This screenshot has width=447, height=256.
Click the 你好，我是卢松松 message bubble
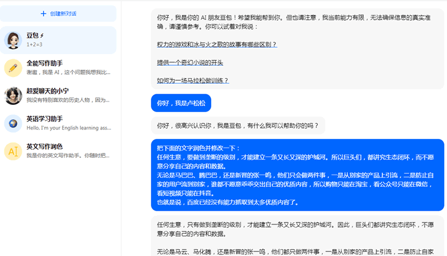[x=181, y=103]
